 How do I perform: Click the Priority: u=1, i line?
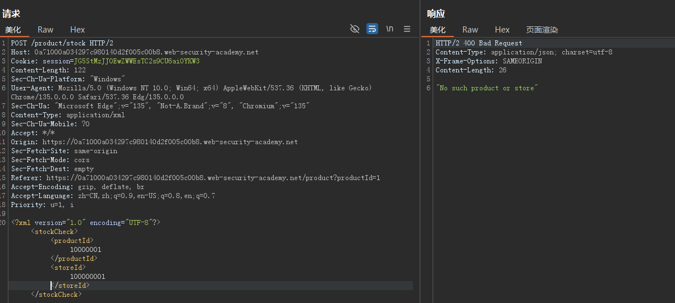pos(42,205)
